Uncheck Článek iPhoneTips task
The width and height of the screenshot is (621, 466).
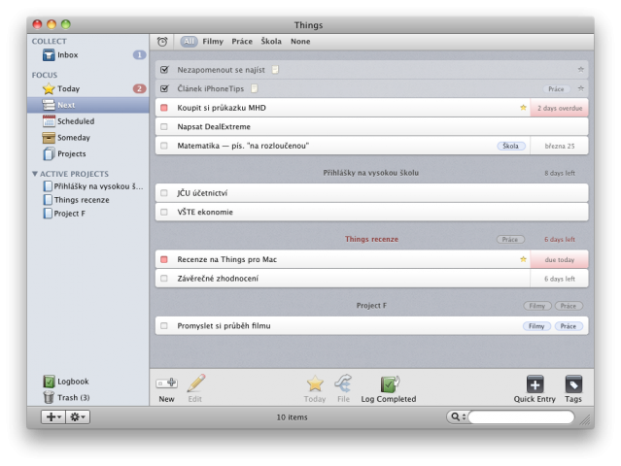coord(164,88)
